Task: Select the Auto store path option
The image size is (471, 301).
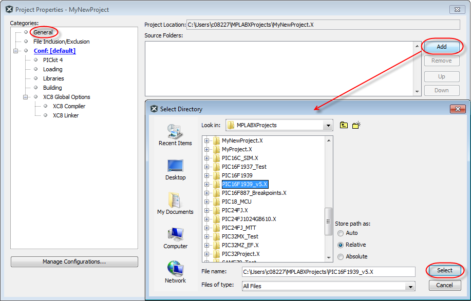Action: [x=341, y=233]
